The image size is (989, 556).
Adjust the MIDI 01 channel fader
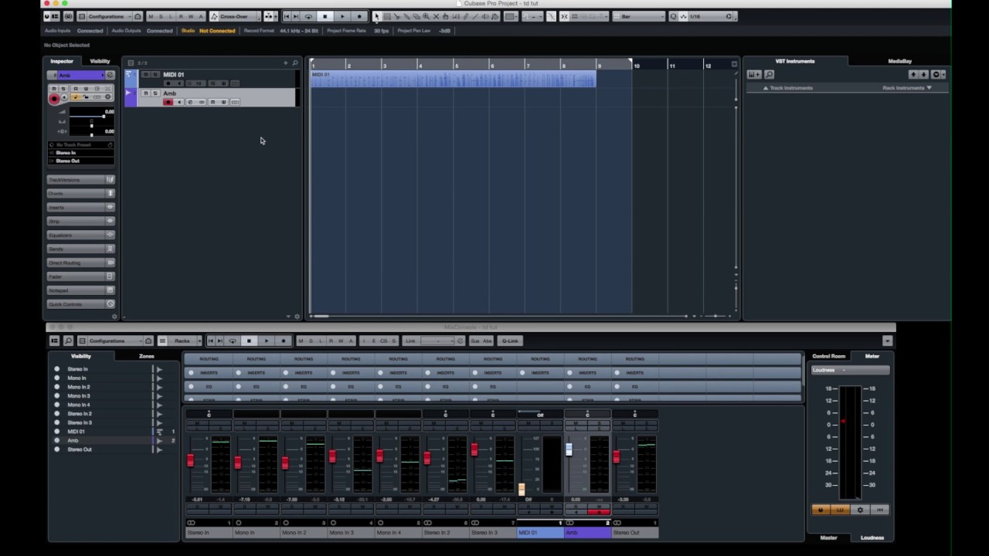click(522, 489)
